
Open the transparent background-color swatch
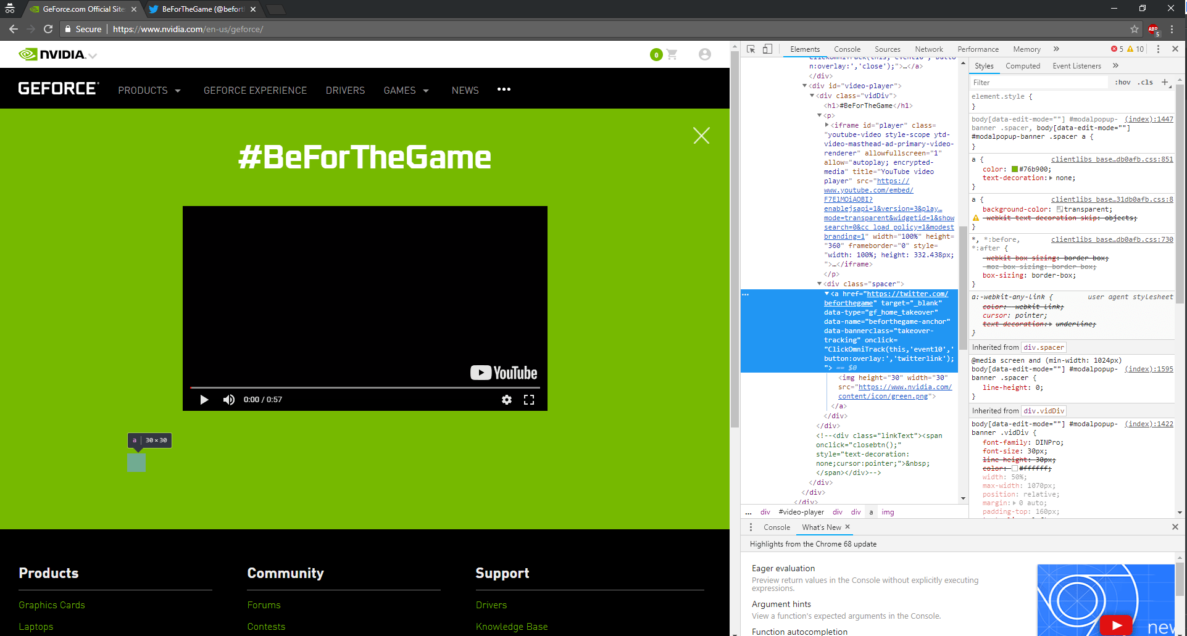[1060, 209]
